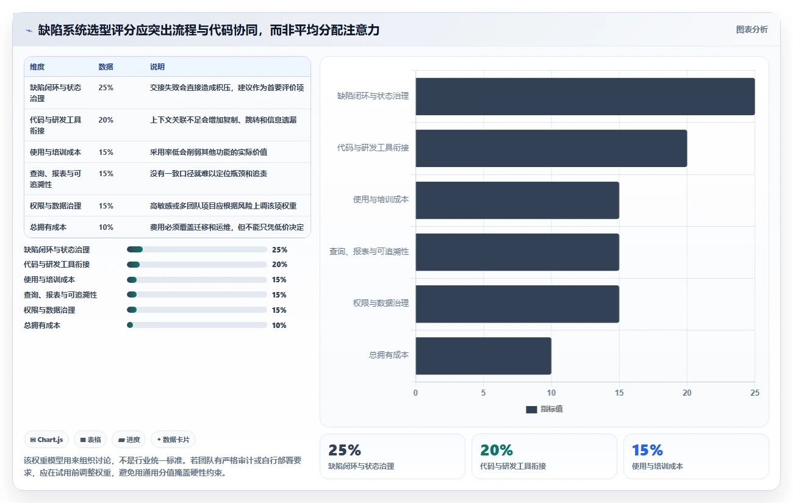This screenshot has height=503, width=793.
Task: Click the 查询、报表与可追溯性 progress bar
Action: click(197, 295)
